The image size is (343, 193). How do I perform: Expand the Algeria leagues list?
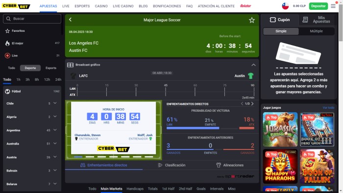tap(55, 117)
